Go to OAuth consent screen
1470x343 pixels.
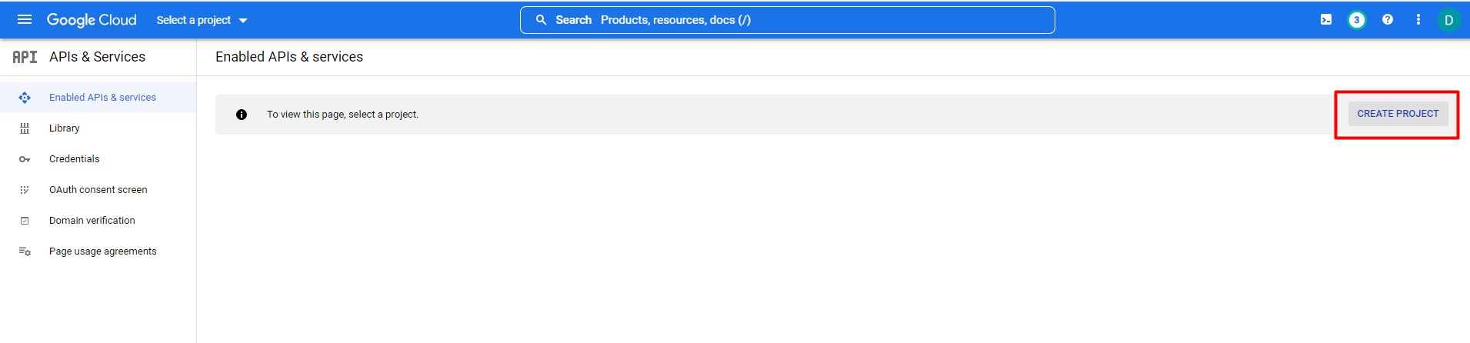click(x=98, y=190)
